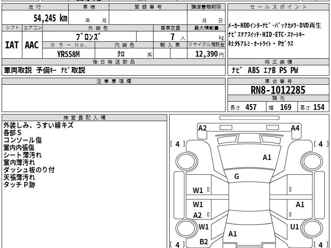
Task: Click the recycle deposit 12,390円
Action: pyautogui.click(x=209, y=54)
